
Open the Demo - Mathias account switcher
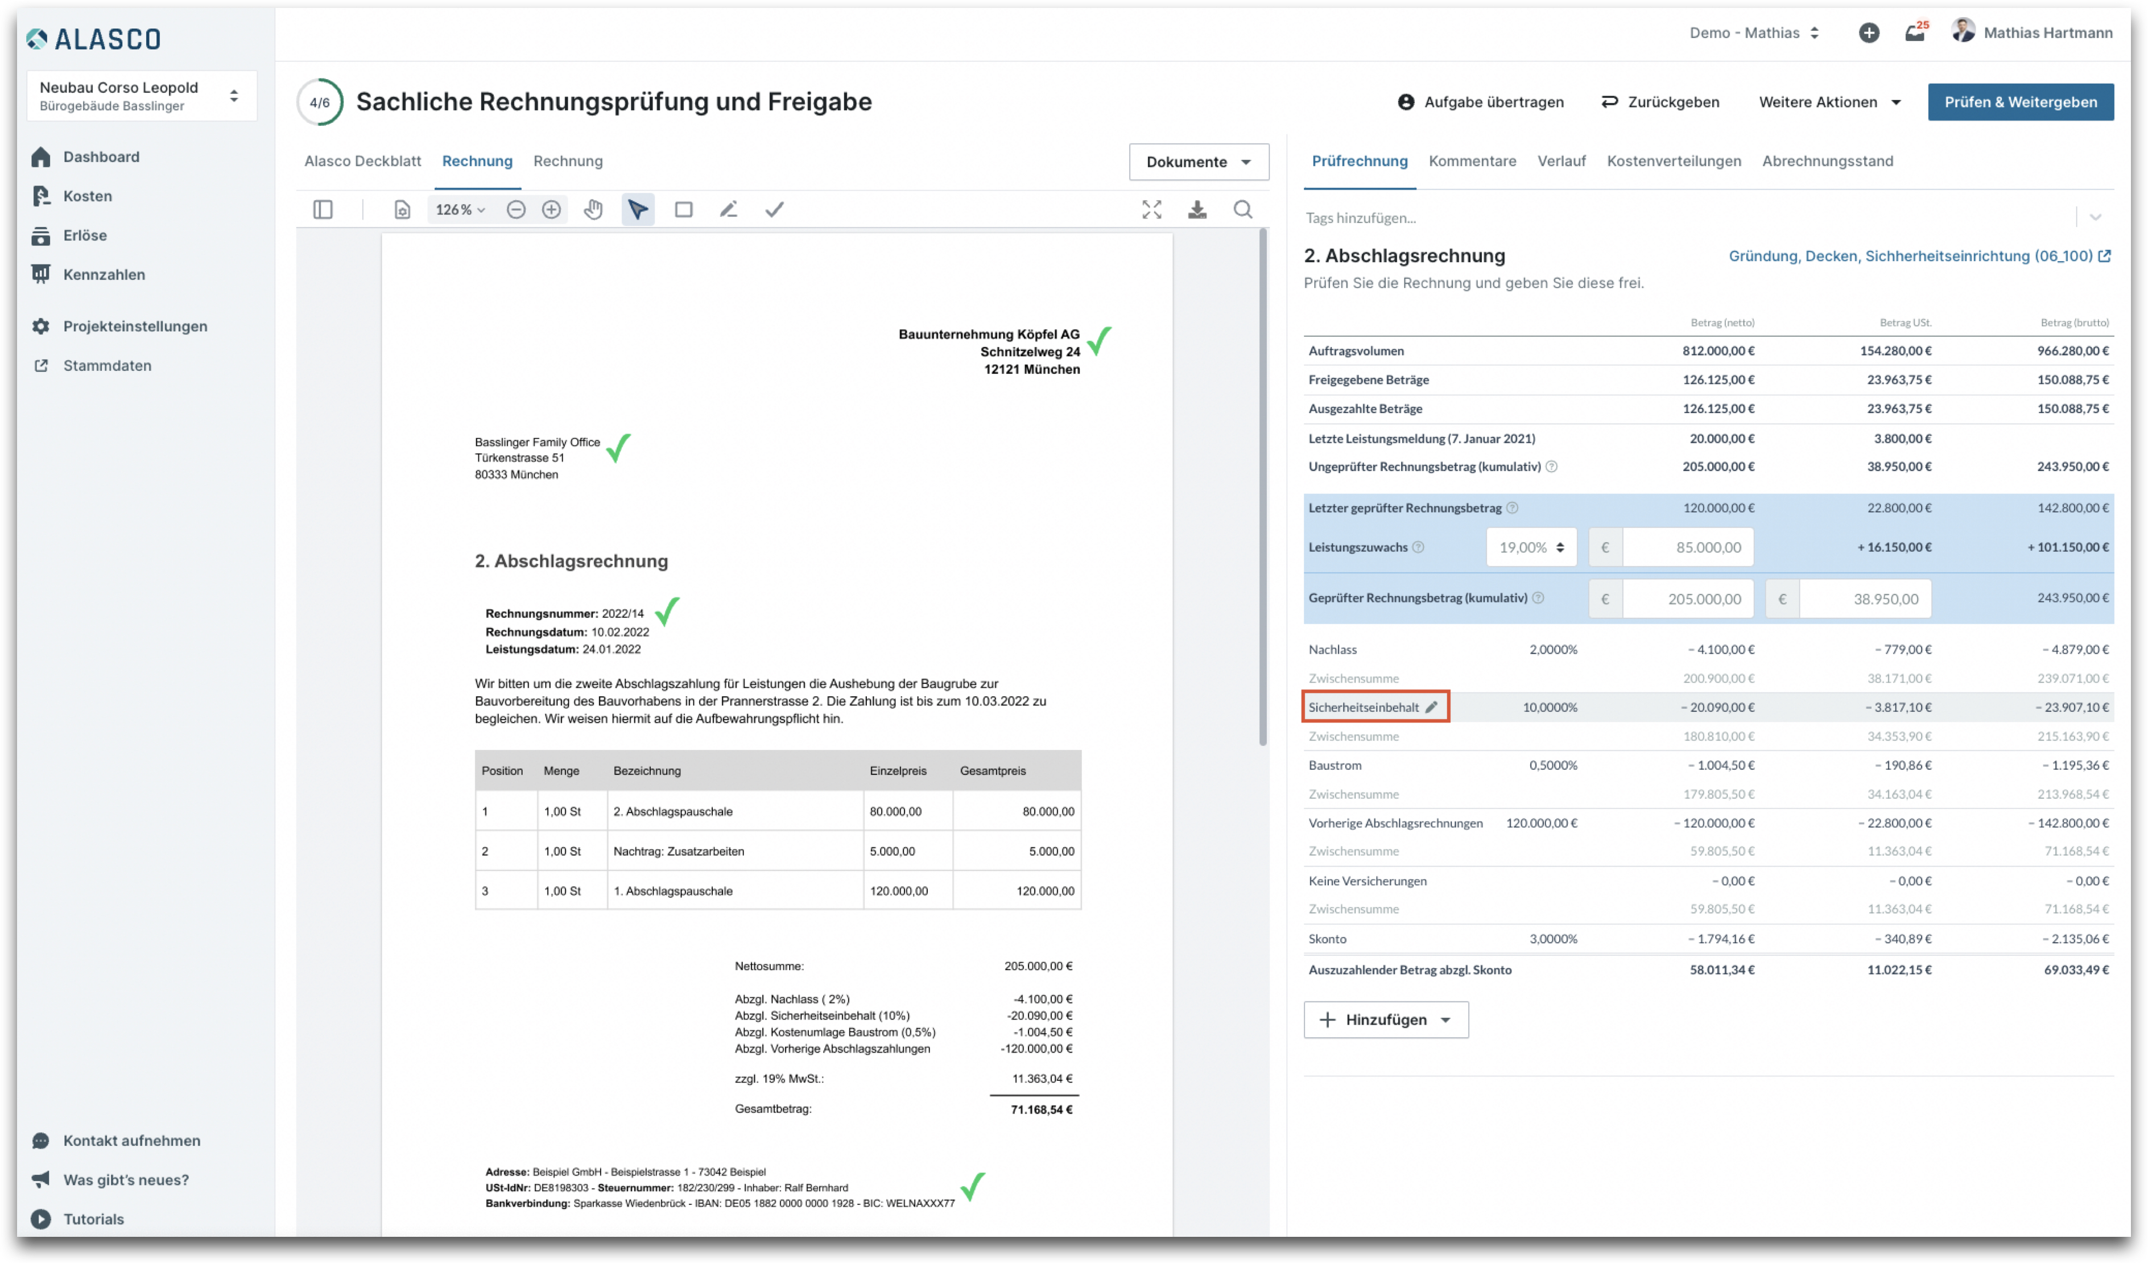(x=1754, y=33)
